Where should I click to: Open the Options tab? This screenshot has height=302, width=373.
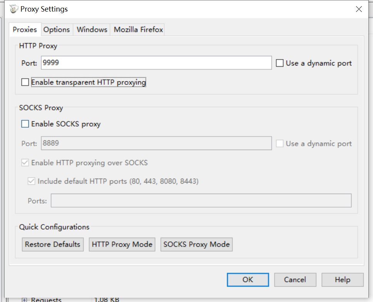(x=57, y=30)
